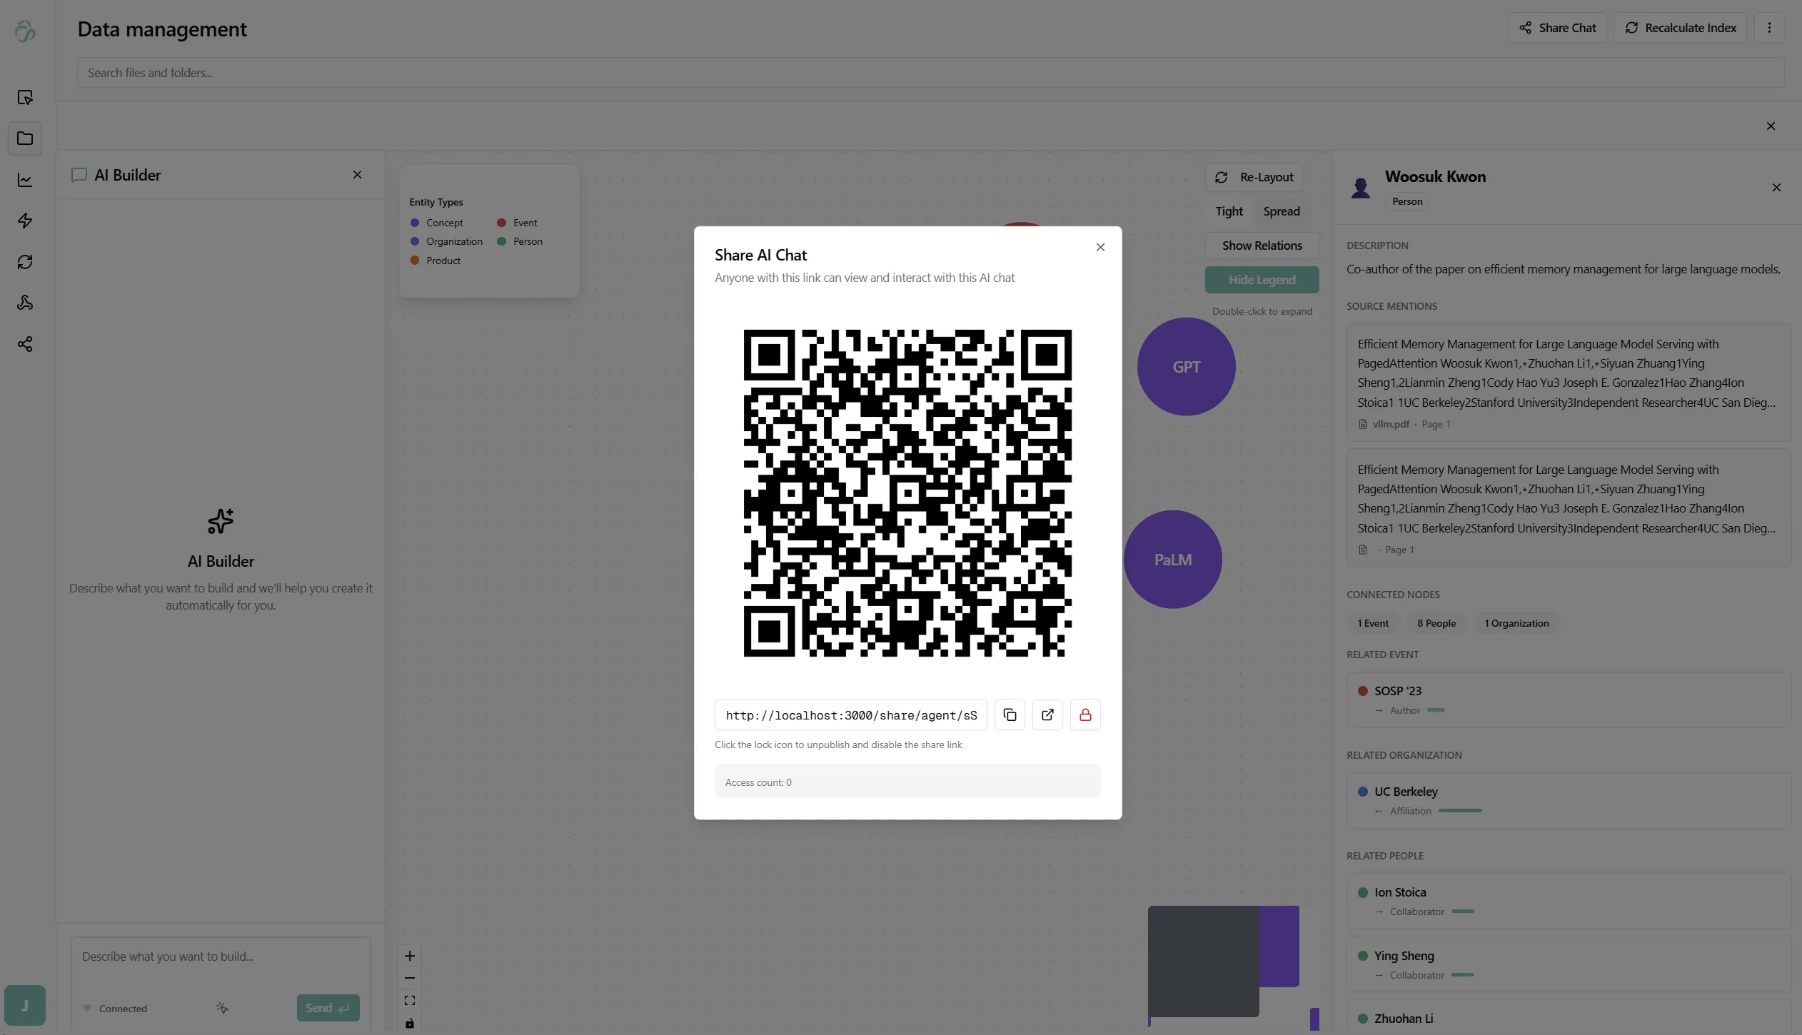Click the share URL text field

coord(850,715)
